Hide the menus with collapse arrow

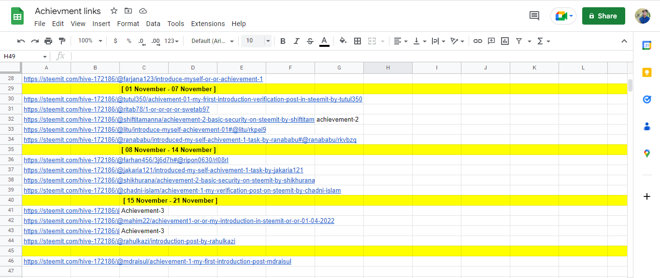tap(624, 41)
